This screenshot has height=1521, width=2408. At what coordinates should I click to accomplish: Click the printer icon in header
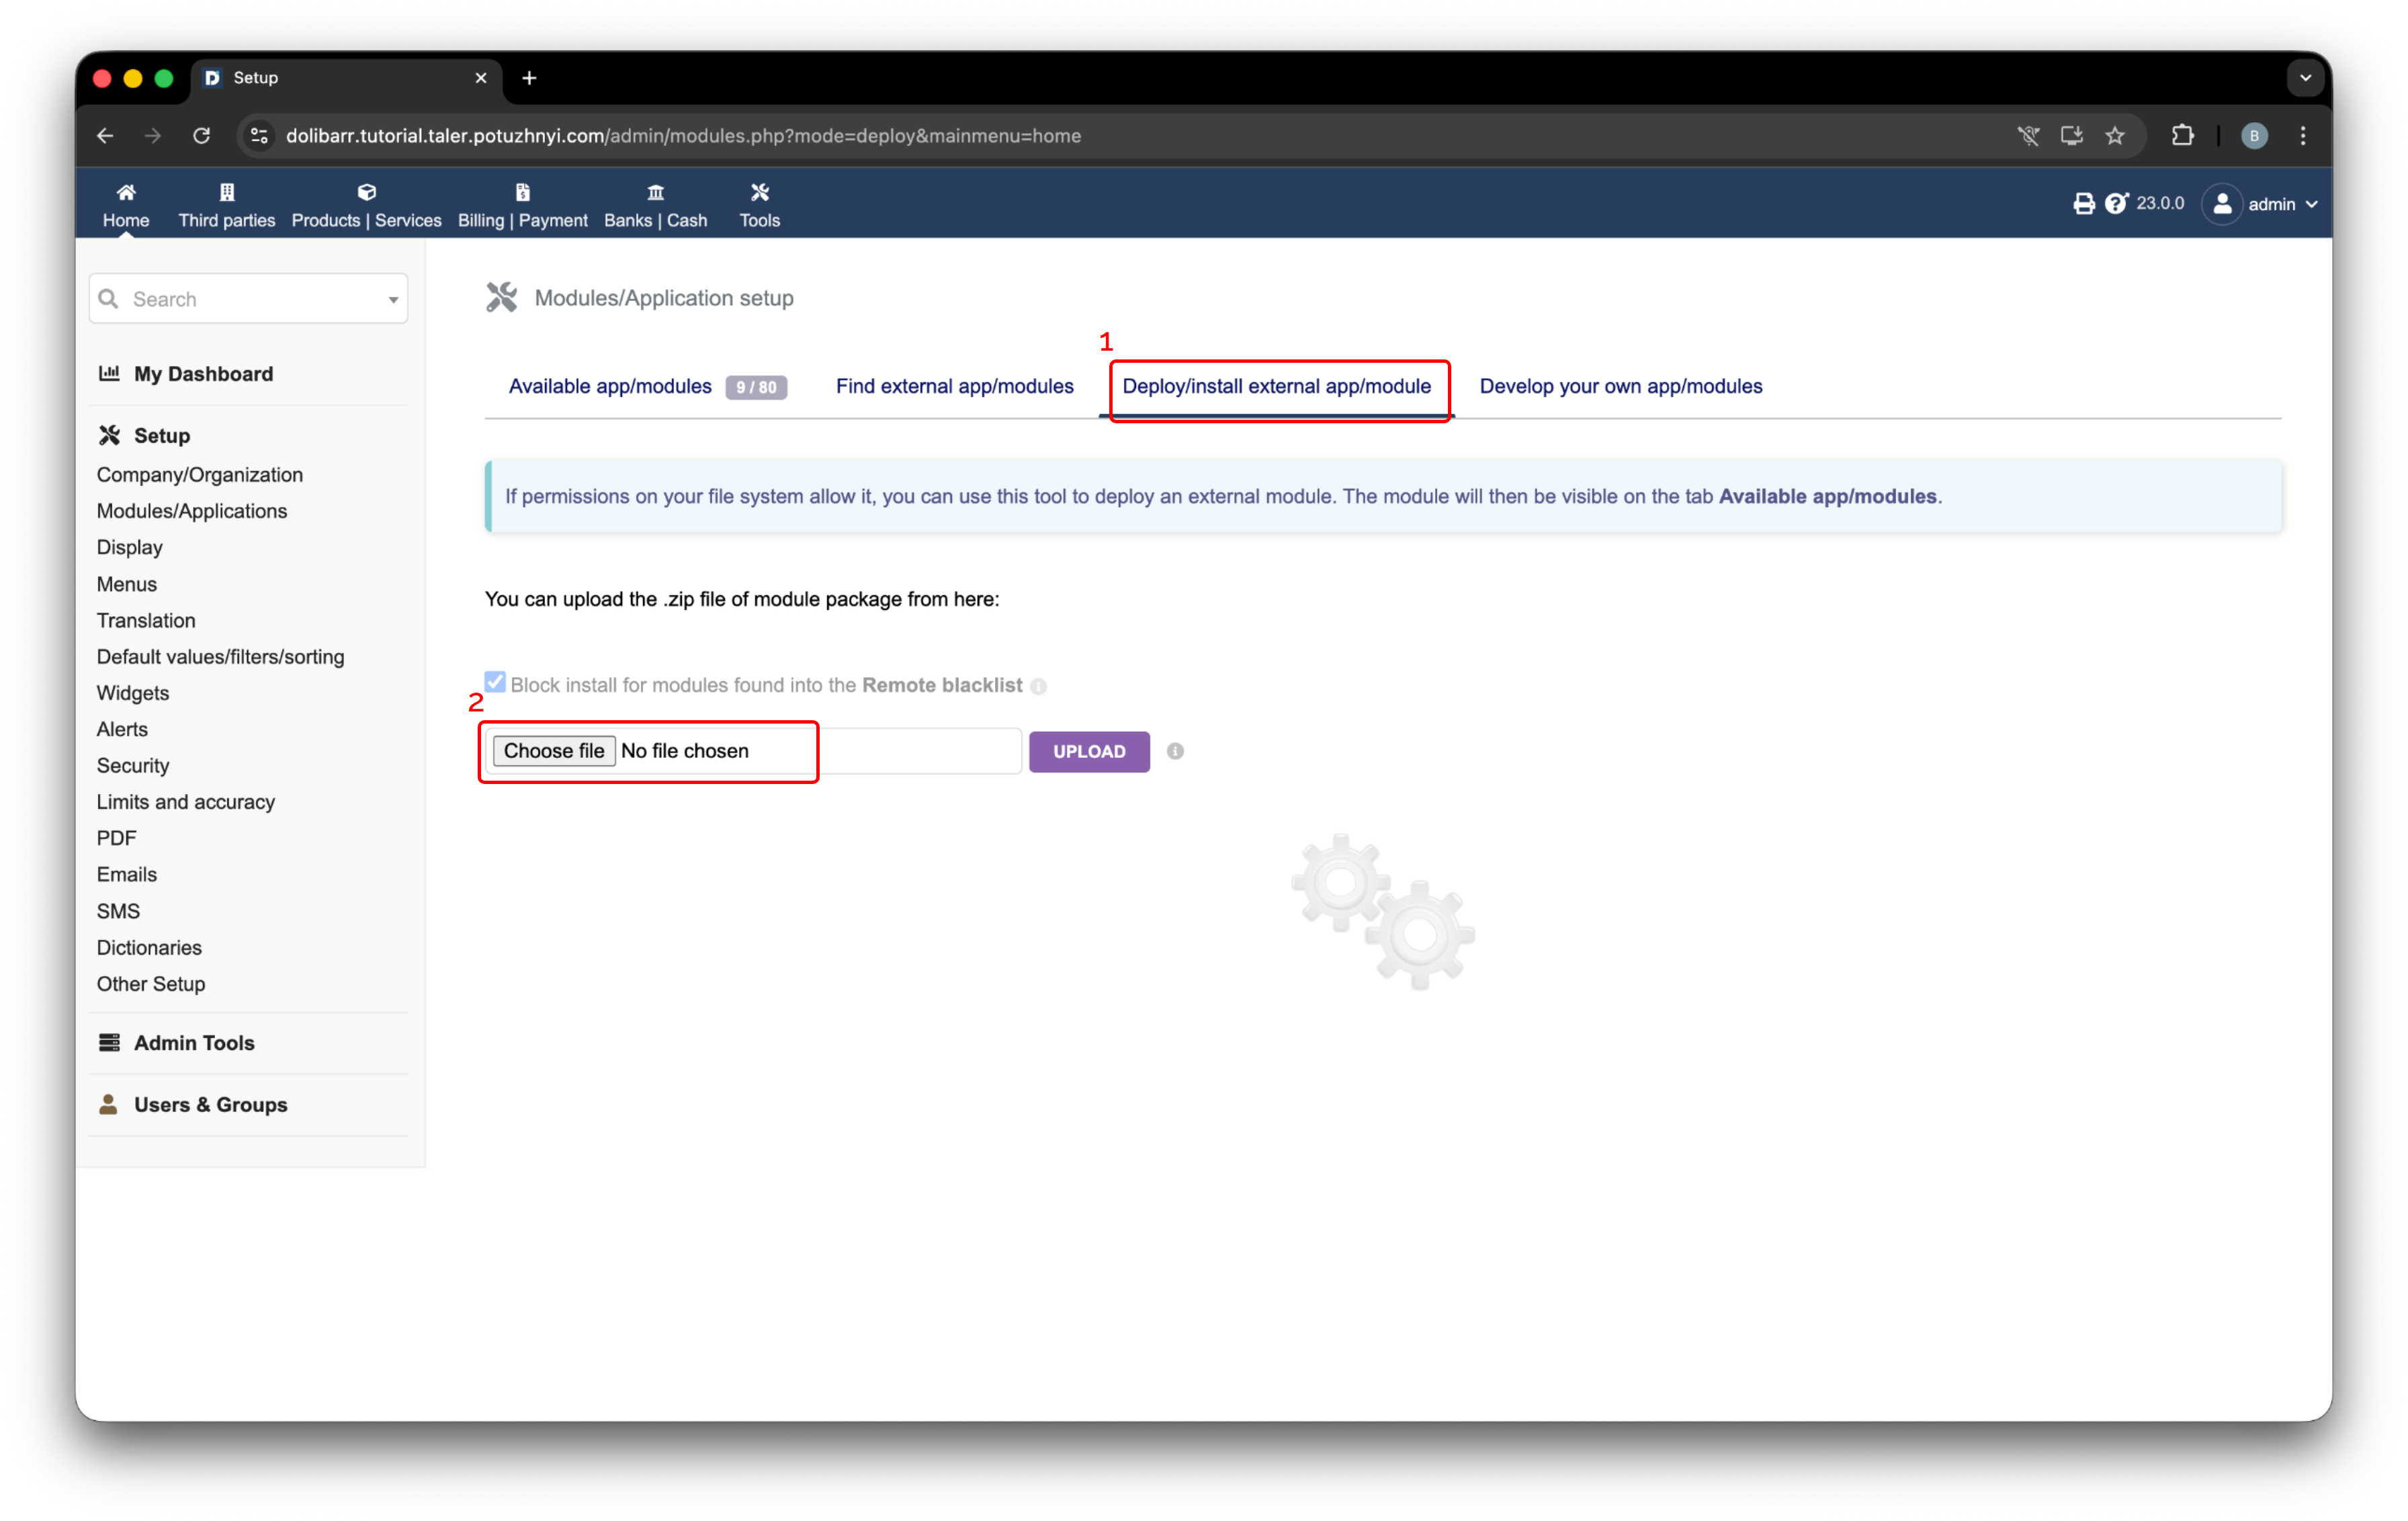[x=2083, y=204]
